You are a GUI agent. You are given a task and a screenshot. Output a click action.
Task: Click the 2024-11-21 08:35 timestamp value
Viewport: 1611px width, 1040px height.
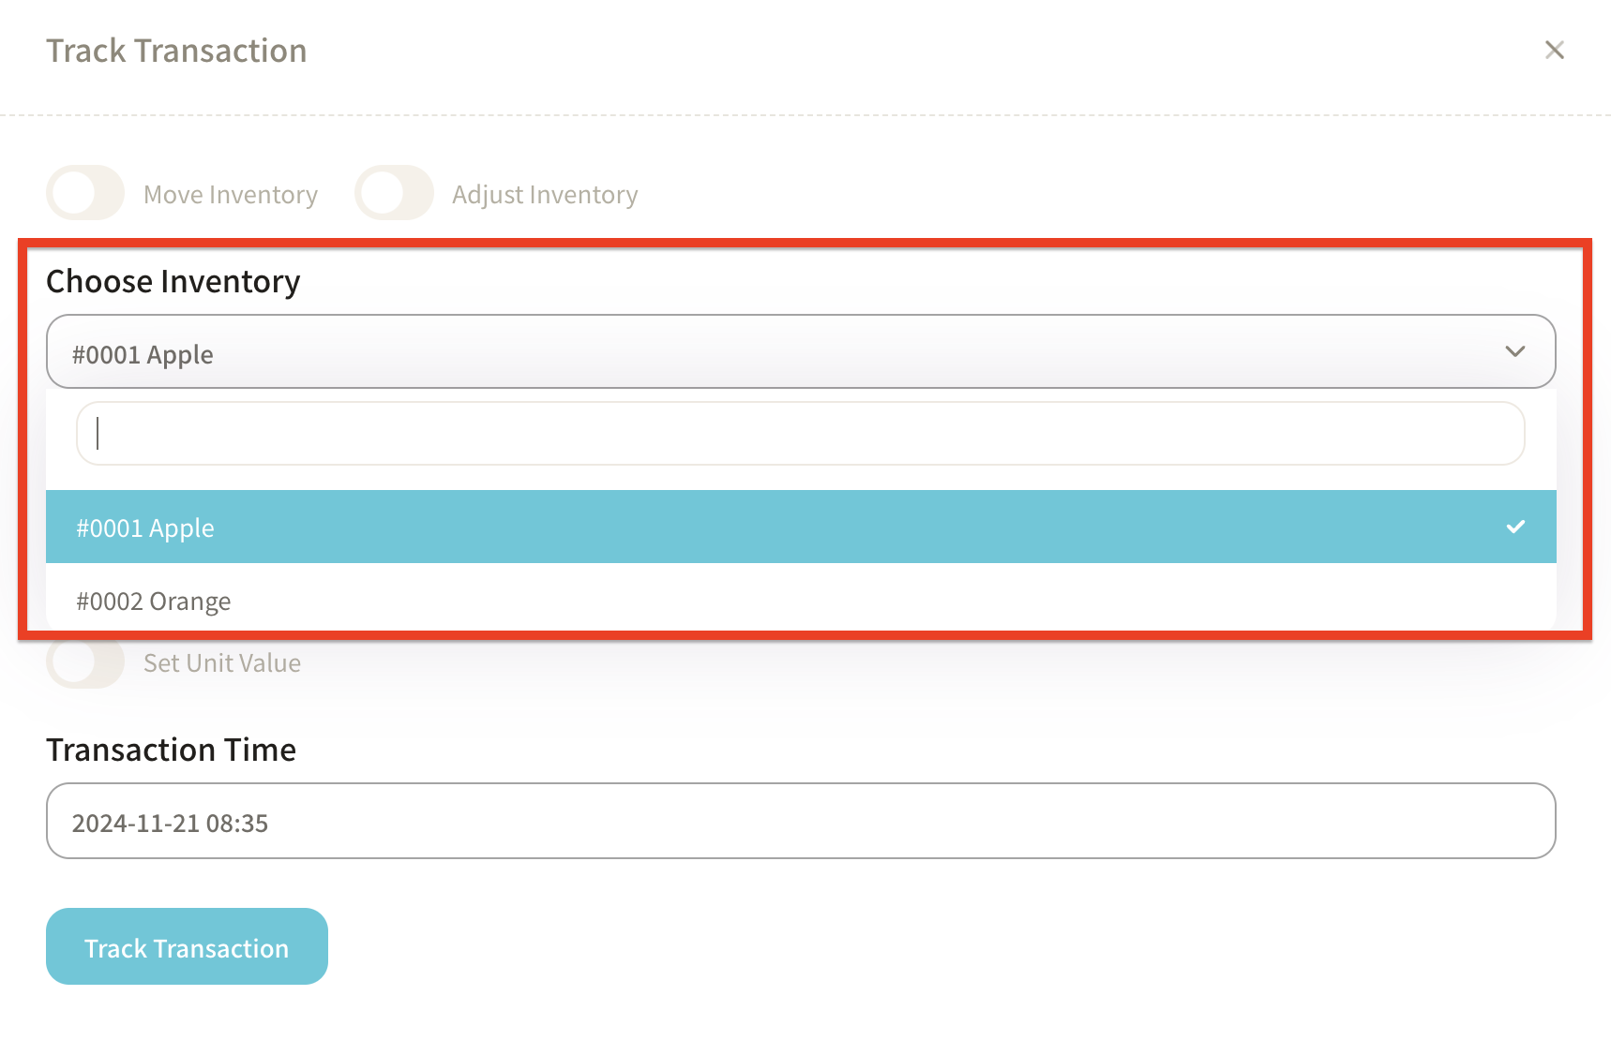[170, 824]
